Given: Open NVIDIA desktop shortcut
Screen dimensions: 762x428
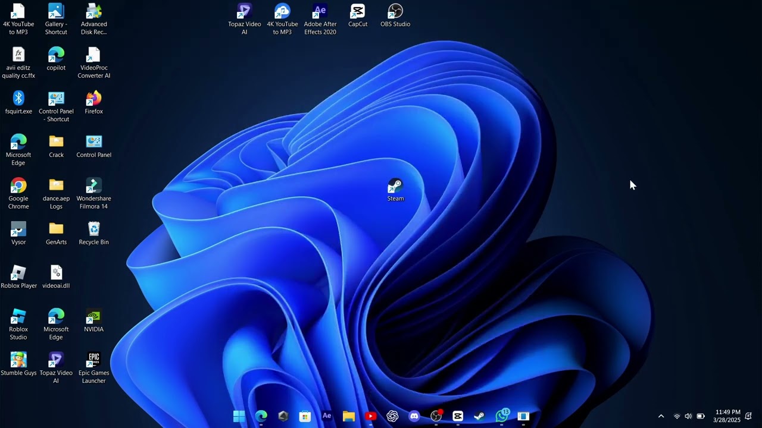Looking at the screenshot, I should [93, 320].
